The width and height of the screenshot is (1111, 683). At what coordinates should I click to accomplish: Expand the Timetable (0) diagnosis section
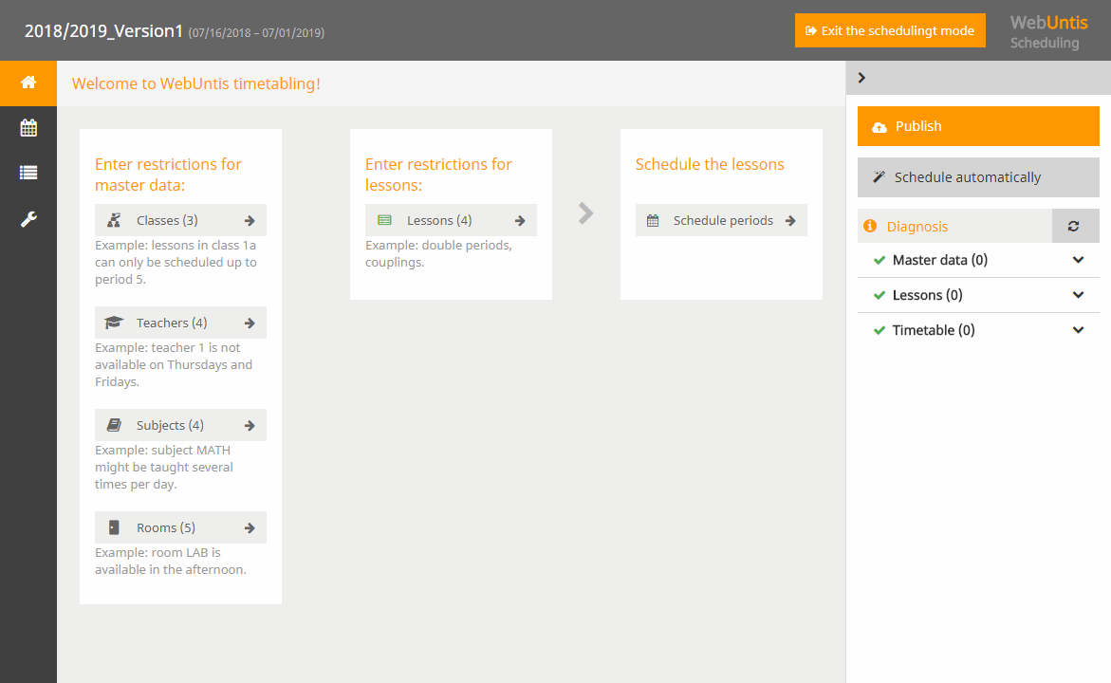(1079, 330)
